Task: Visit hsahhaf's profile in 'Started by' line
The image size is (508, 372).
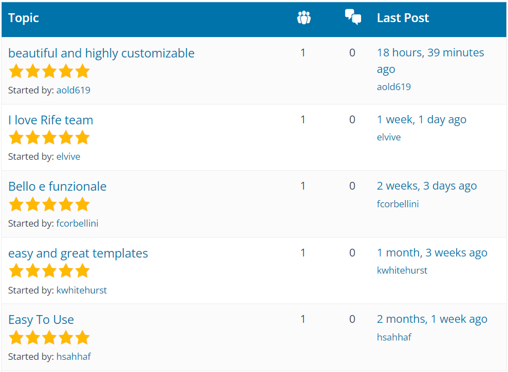Action: (x=73, y=357)
